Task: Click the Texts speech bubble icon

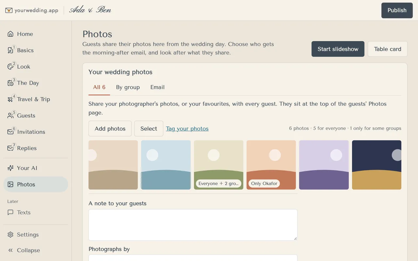Action: [10, 212]
